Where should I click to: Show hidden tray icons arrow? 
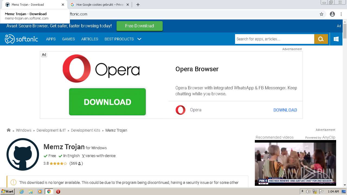tap(302, 191)
